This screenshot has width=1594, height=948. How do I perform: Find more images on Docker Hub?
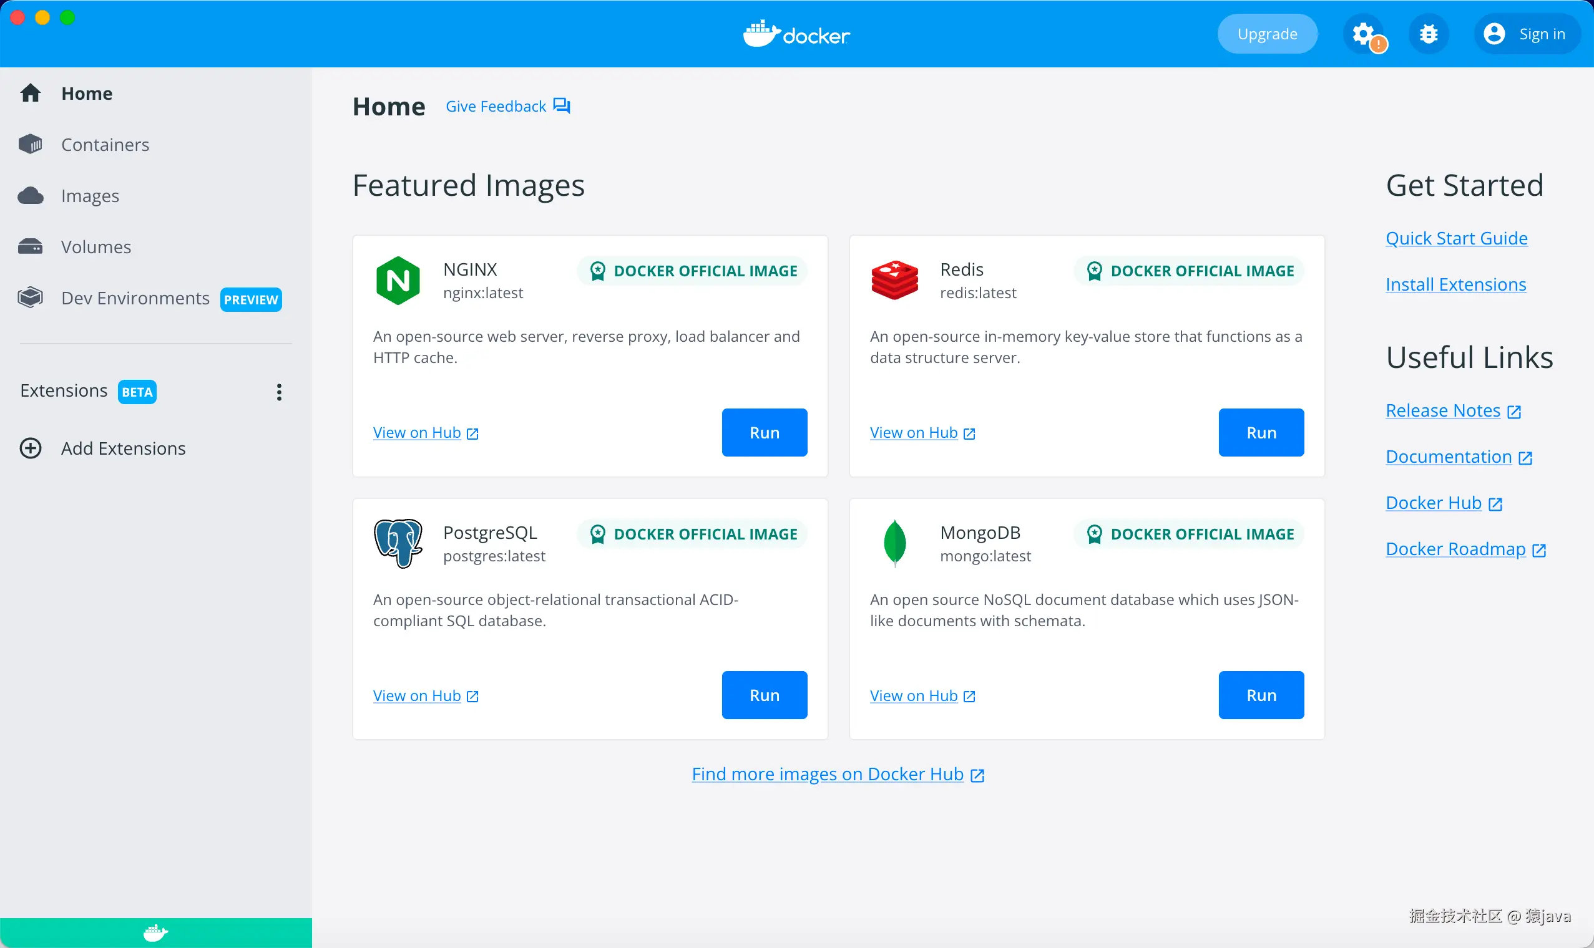[x=838, y=773]
